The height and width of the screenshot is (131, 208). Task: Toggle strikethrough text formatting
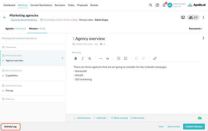(x=89, y=58)
